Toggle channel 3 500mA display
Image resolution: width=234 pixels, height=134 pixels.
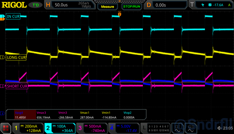[x=92, y=128]
